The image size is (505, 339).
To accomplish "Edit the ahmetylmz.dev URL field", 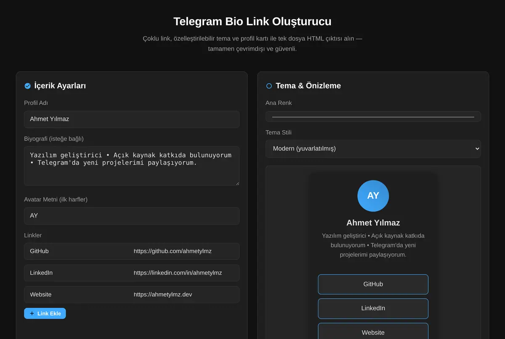I will click(x=184, y=295).
